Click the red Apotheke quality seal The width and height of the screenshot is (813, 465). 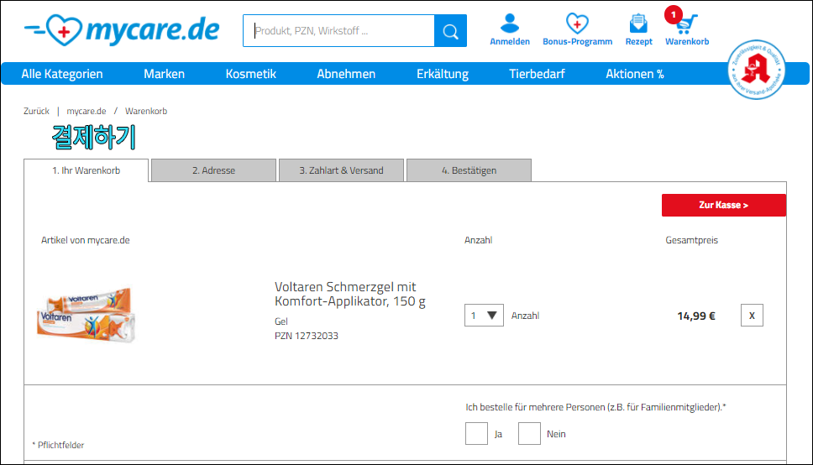pyautogui.click(x=757, y=70)
